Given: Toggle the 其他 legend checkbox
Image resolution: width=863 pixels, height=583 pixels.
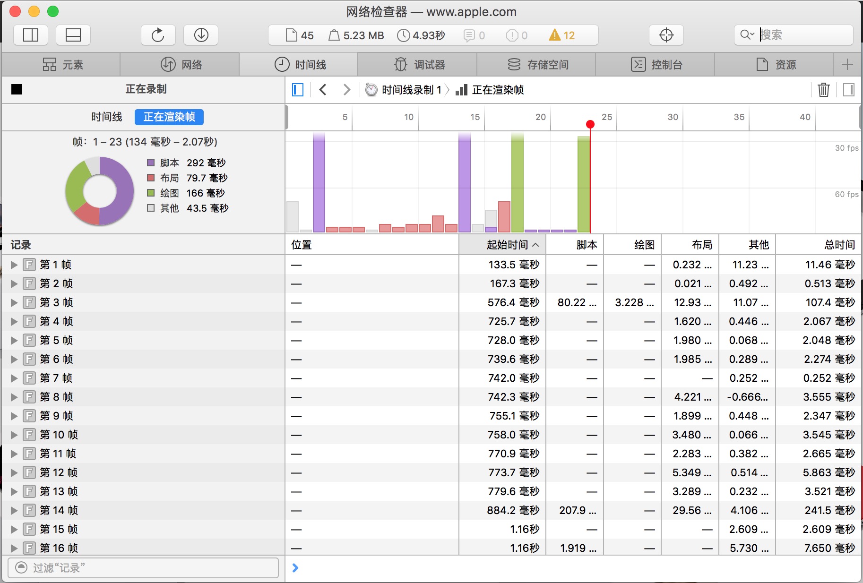Looking at the screenshot, I should tap(151, 208).
